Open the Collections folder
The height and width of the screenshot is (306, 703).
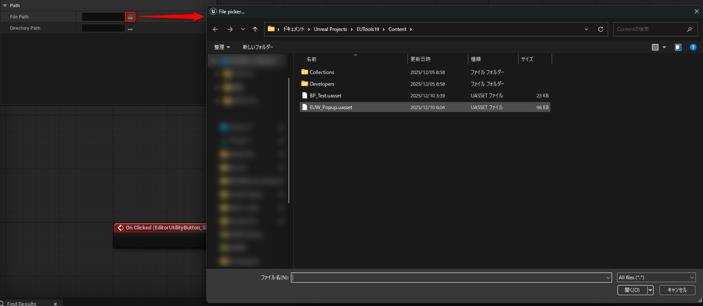pos(322,72)
